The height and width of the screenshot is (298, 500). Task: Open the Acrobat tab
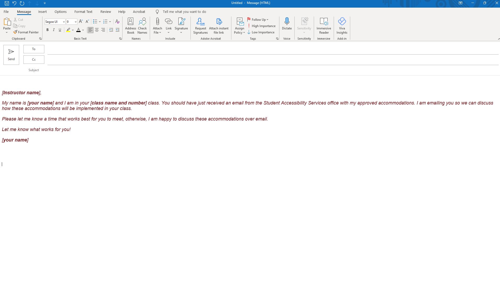[x=139, y=12]
